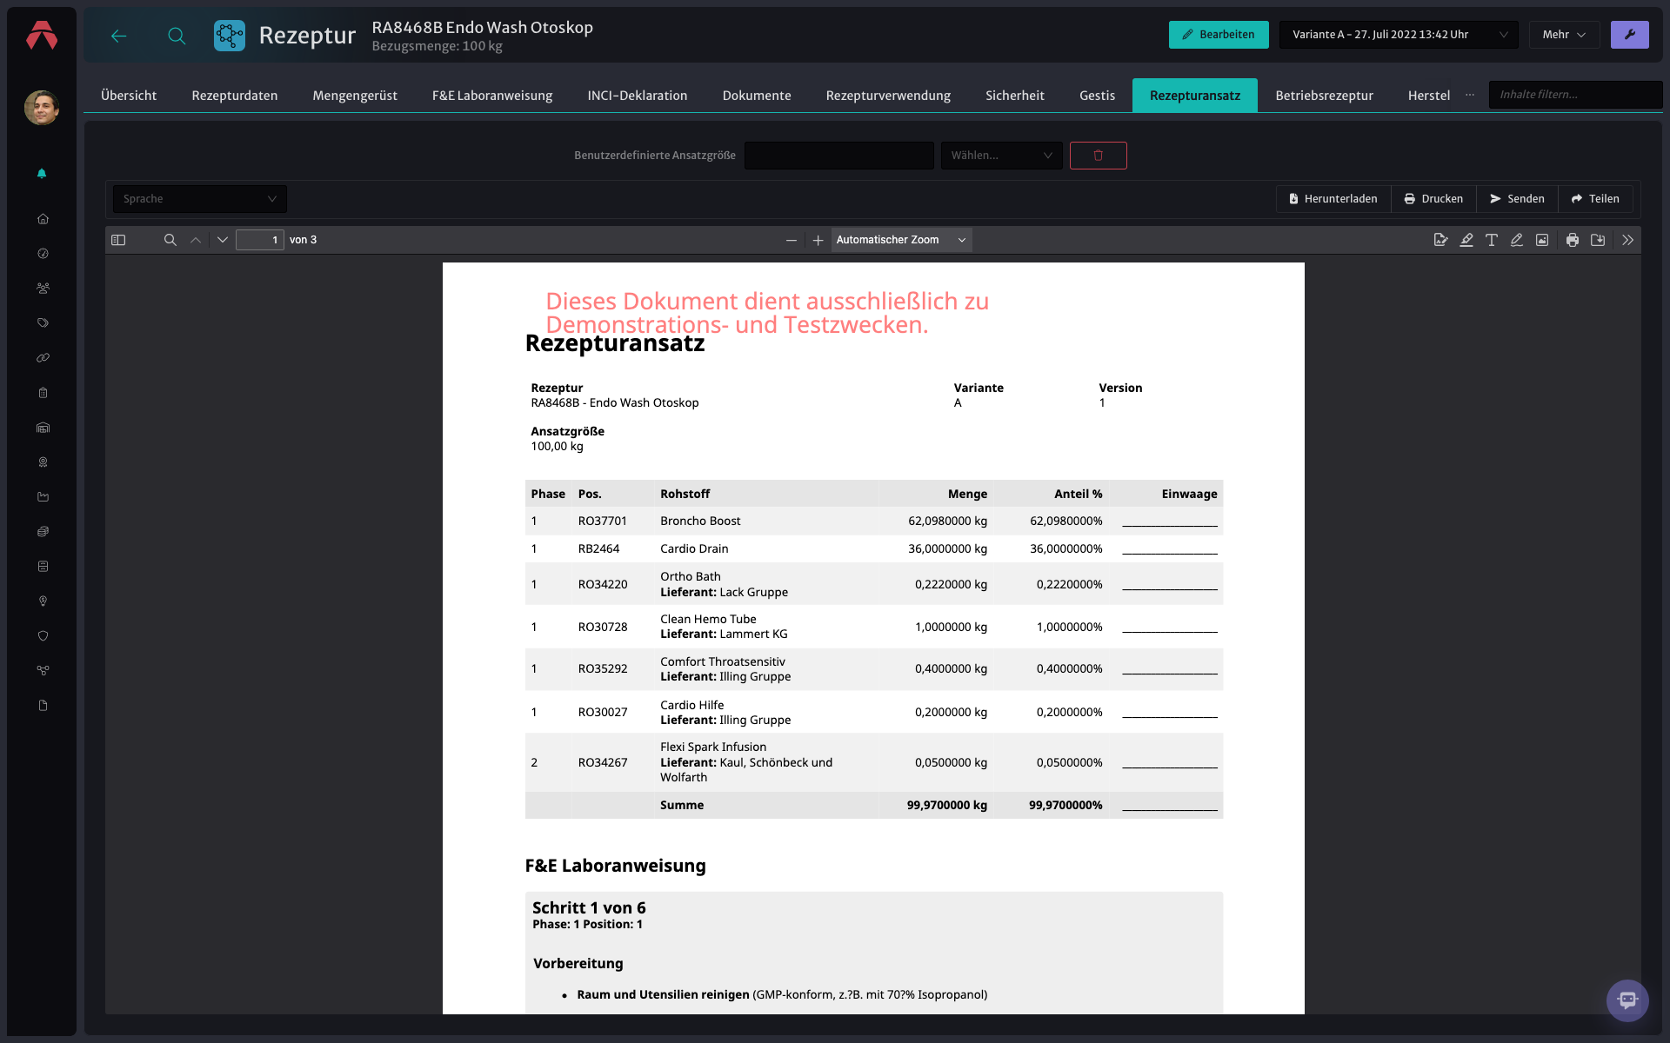Zoom out with the minus button
Viewport: 1670px width, 1043px height.
791,240
